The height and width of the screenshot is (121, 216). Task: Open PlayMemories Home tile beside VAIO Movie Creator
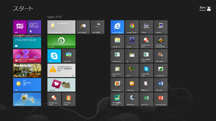54,99
